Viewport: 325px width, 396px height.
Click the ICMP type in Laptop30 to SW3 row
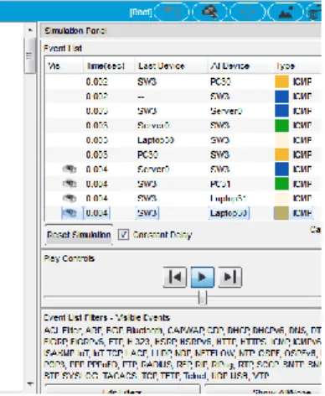(x=302, y=140)
